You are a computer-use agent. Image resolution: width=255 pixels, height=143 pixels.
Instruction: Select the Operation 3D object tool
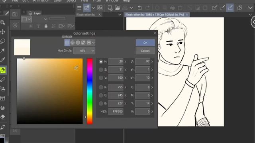pos(3,23)
